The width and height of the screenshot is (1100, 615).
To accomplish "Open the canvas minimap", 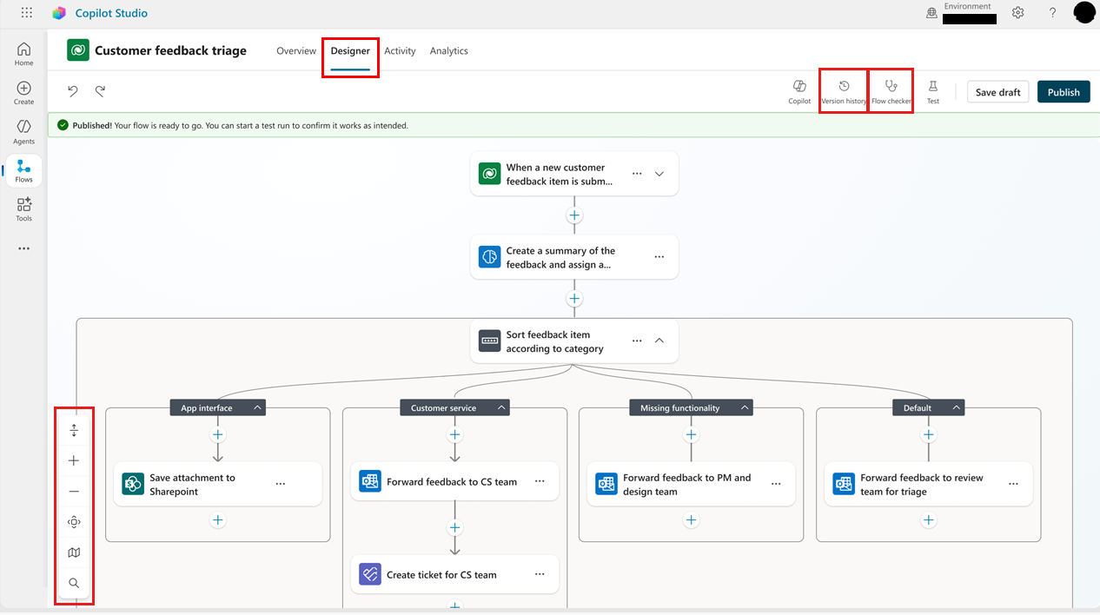I will [x=74, y=552].
